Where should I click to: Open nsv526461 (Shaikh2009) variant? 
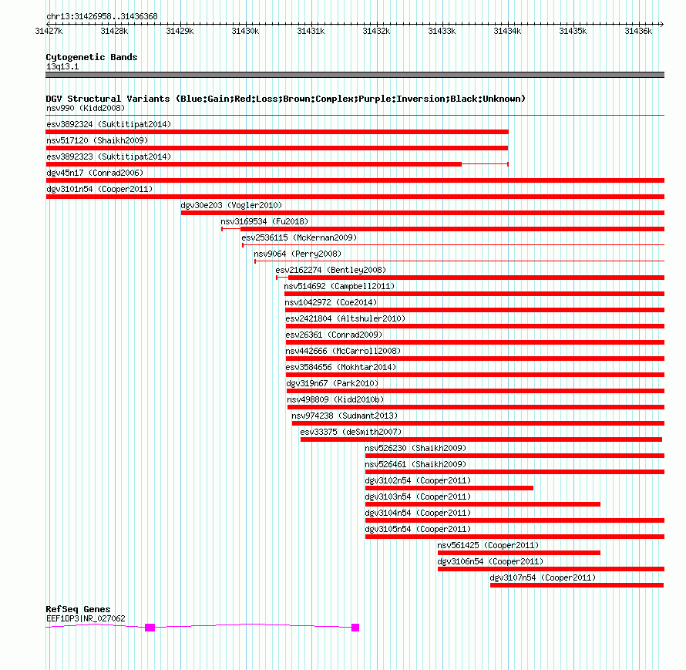tap(415, 464)
